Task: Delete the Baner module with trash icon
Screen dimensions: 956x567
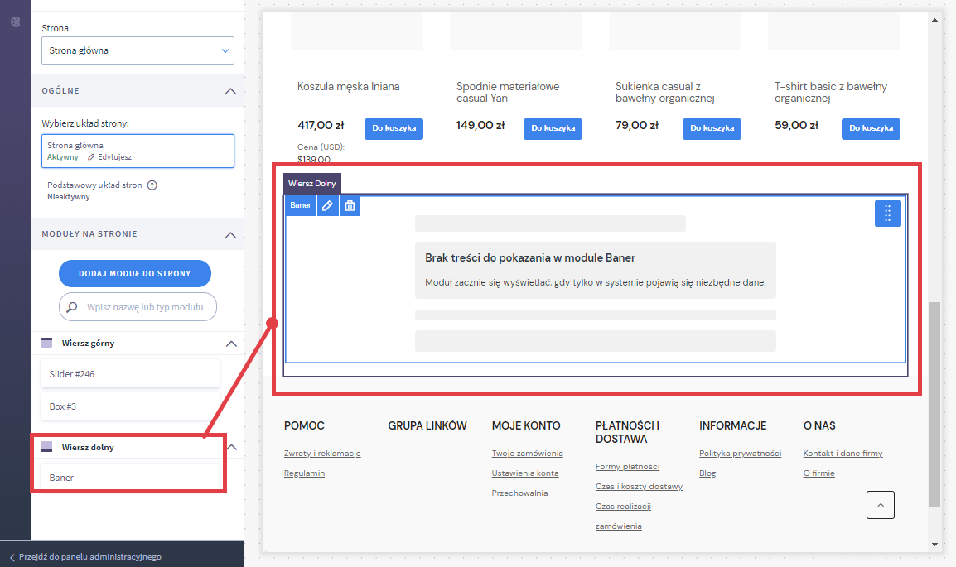Action: (350, 205)
